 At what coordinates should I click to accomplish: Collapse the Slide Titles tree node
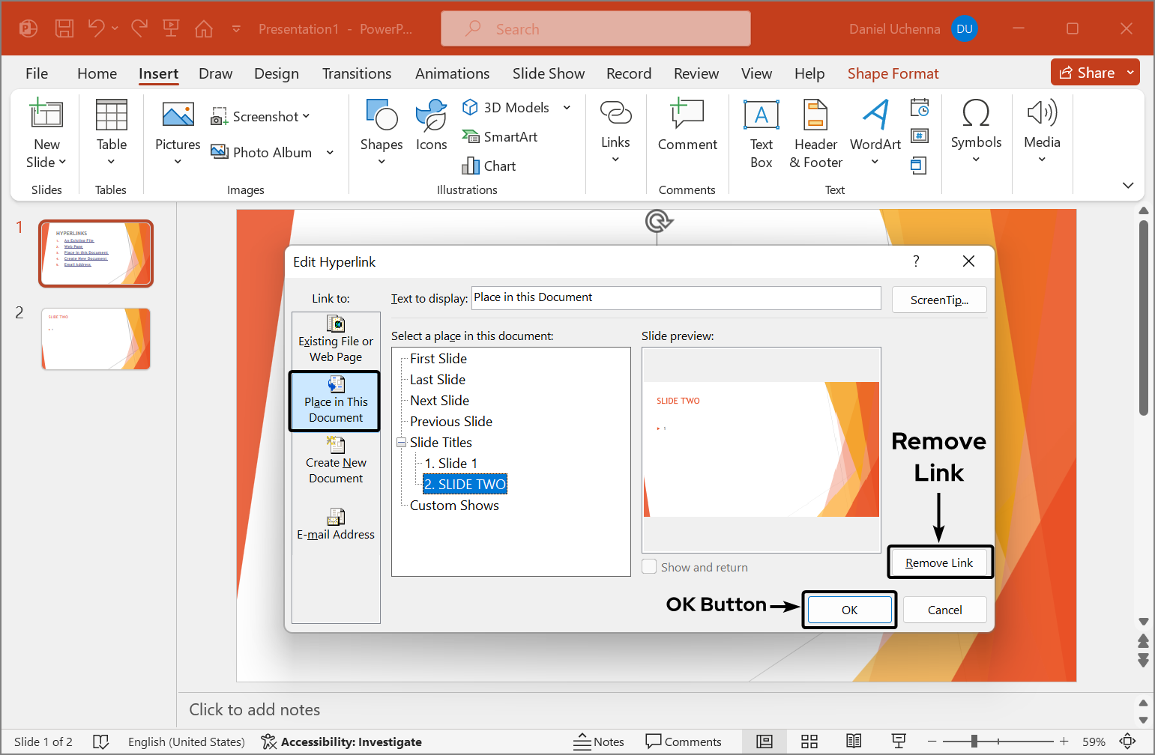tap(402, 443)
